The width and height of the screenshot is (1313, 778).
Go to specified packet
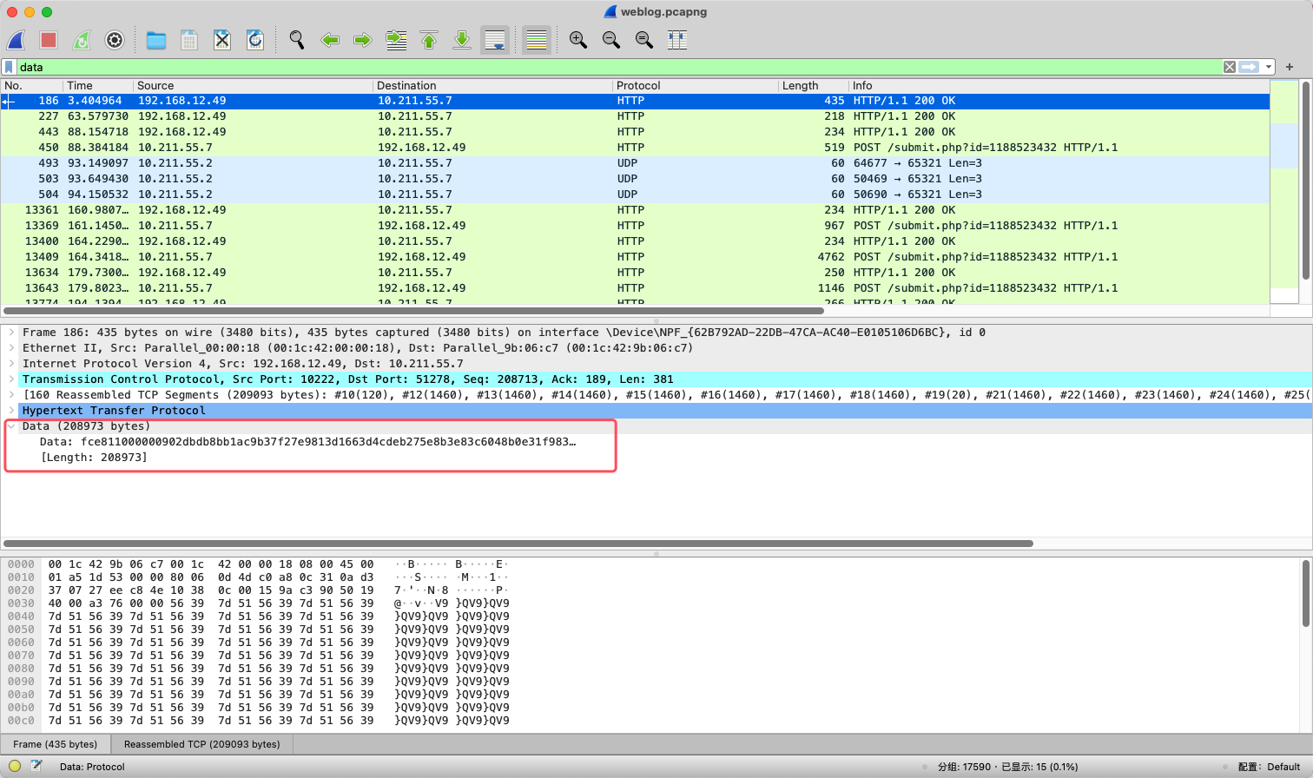pos(396,40)
